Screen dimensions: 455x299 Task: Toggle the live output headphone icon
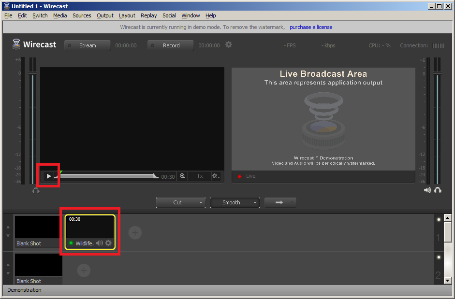[438, 190]
